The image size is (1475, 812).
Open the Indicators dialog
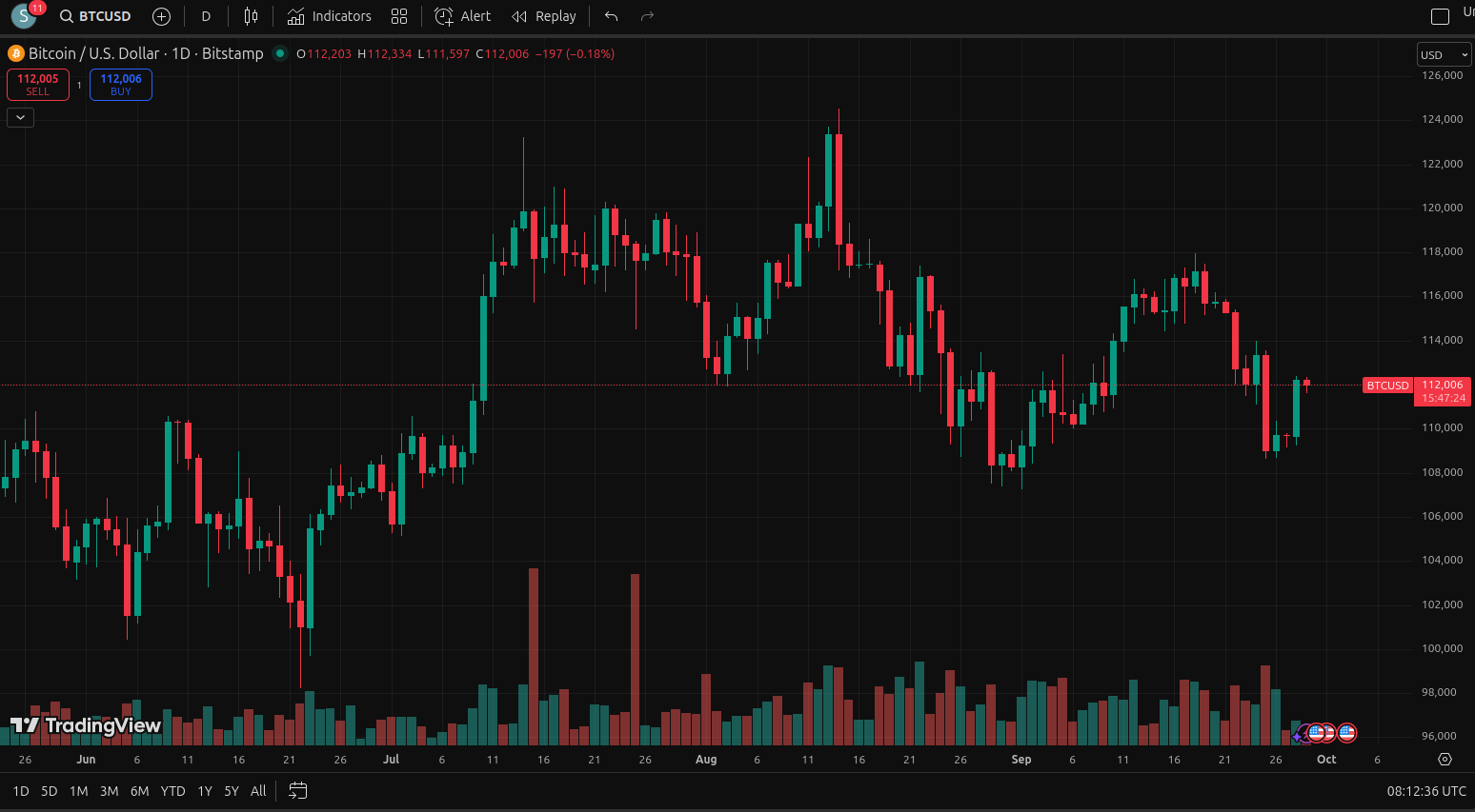coord(330,16)
